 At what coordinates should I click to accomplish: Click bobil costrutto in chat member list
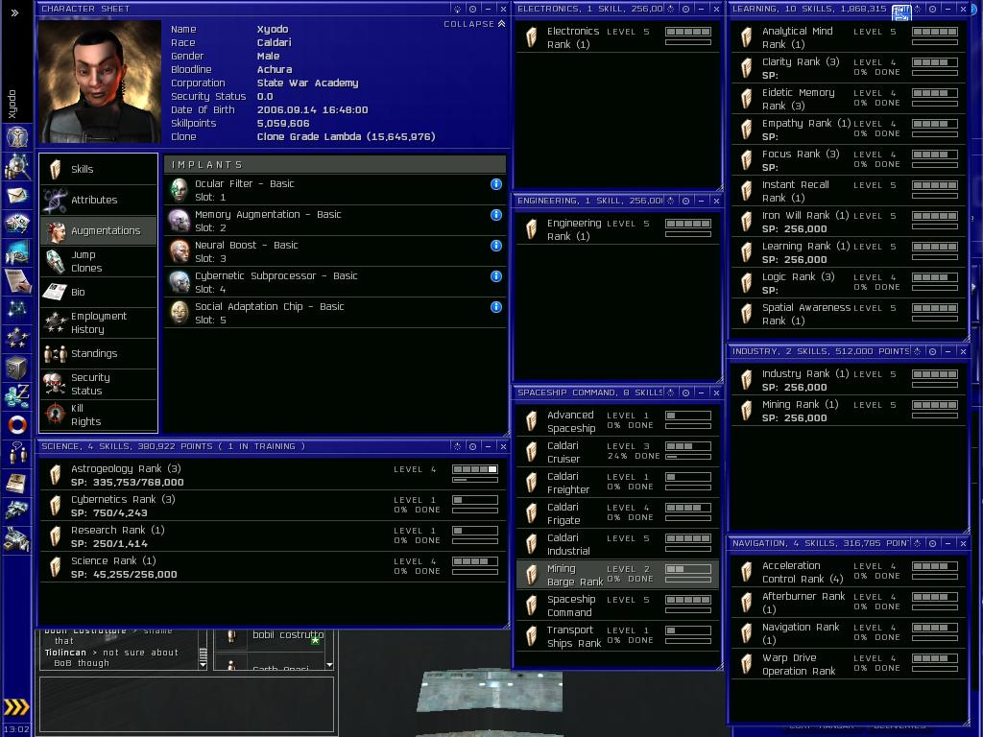click(x=288, y=635)
